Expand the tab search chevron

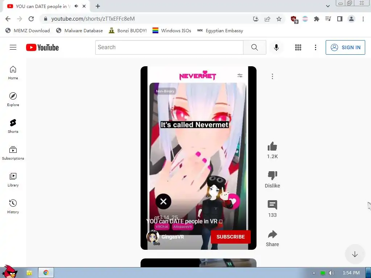pos(328,6)
